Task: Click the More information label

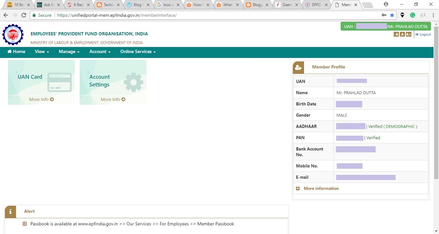Action: (x=321, y=189)
